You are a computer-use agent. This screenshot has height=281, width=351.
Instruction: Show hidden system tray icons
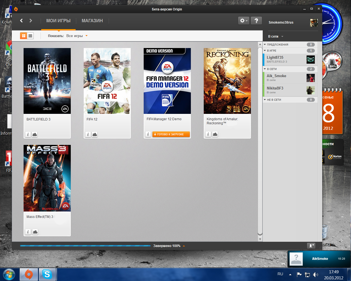290,274
